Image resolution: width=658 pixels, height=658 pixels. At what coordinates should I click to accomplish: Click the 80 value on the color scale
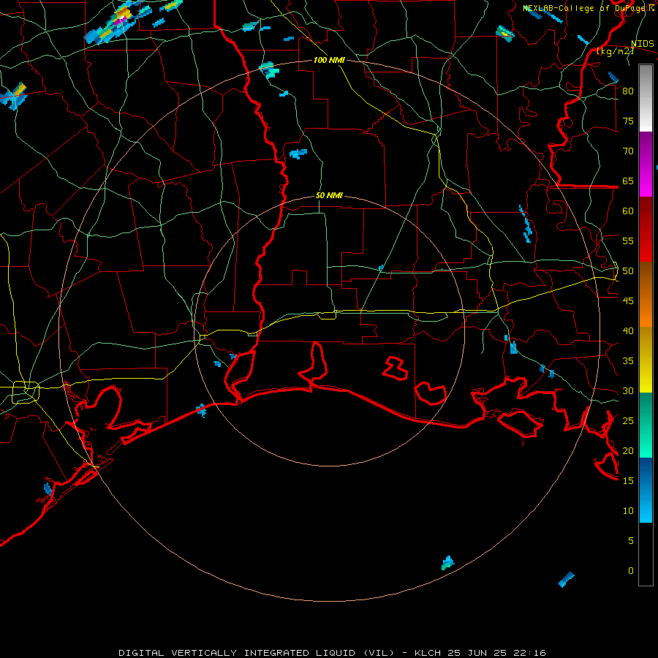click(x=628, y=91)
